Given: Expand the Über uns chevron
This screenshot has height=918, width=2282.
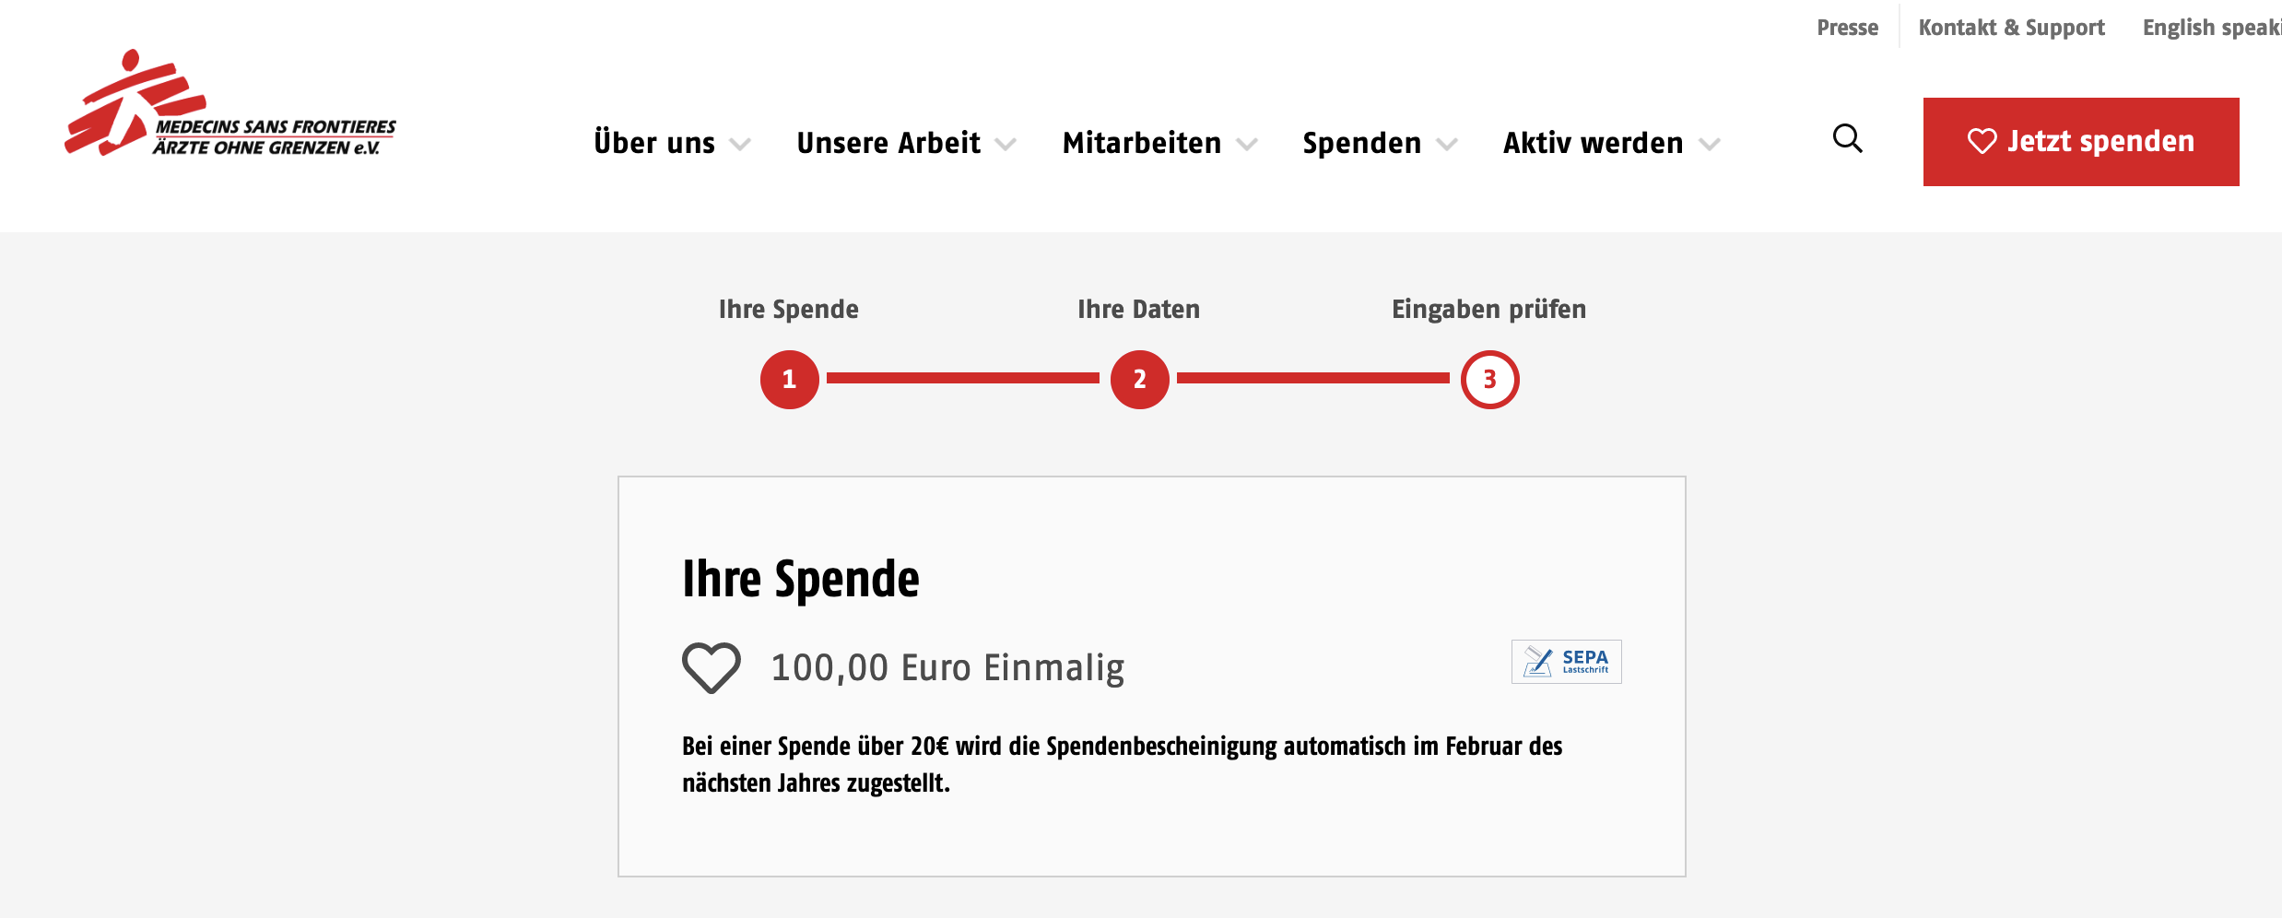Looking at the screenshot, I should point(740,145).
